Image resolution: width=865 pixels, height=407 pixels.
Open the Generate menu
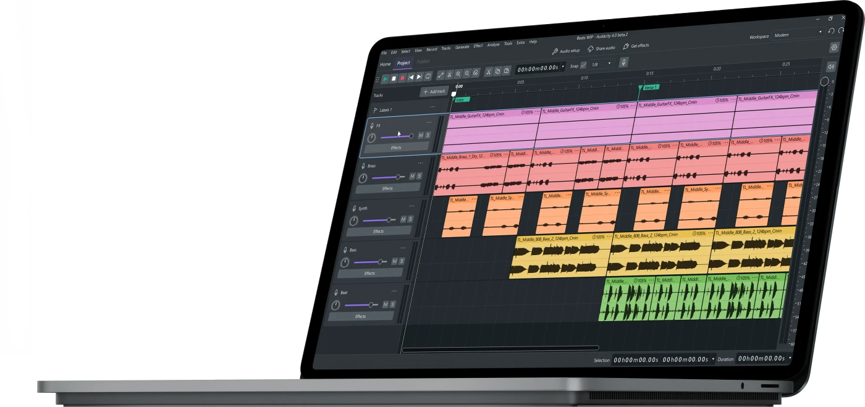[462, 48]
